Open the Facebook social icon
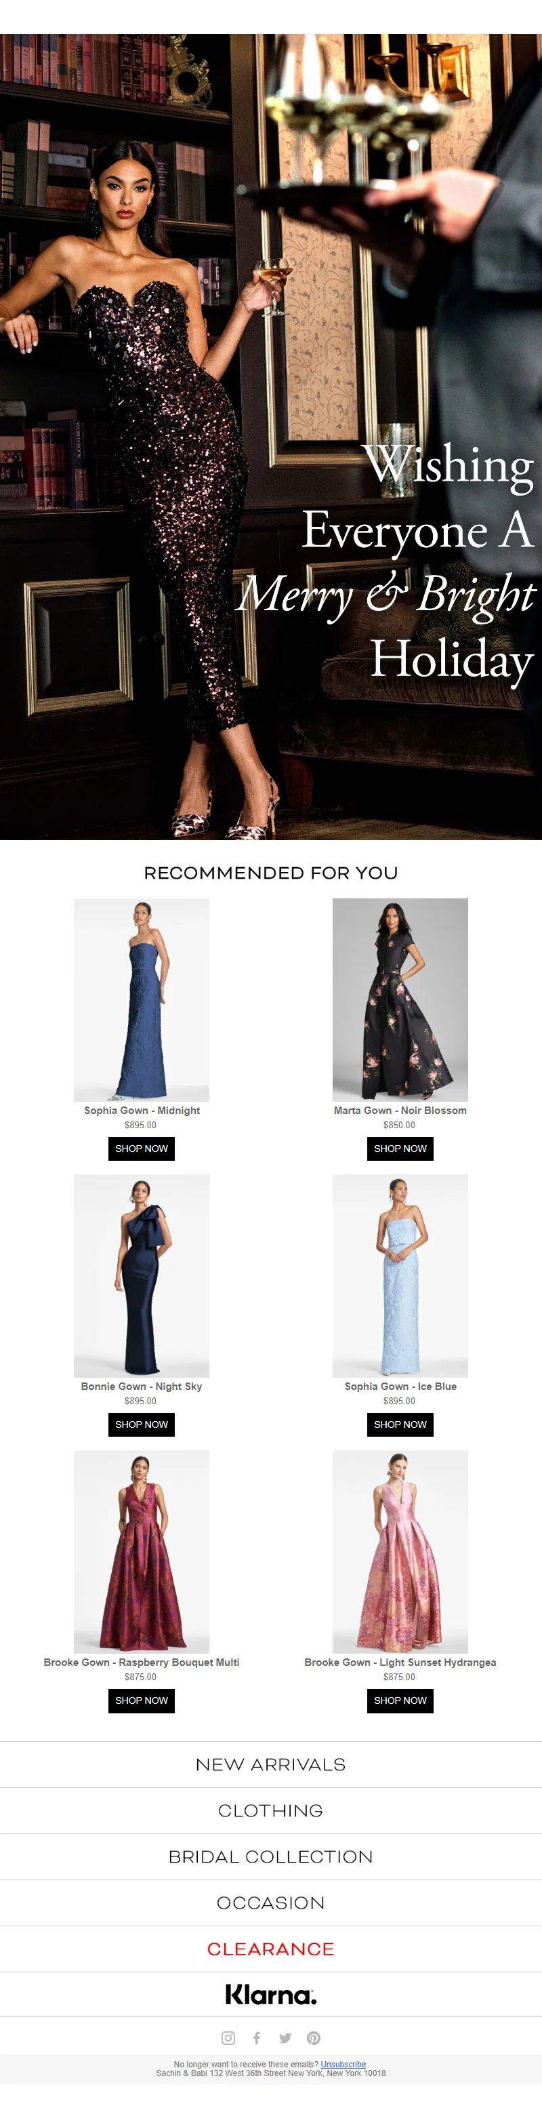 tap(256, 2037)
